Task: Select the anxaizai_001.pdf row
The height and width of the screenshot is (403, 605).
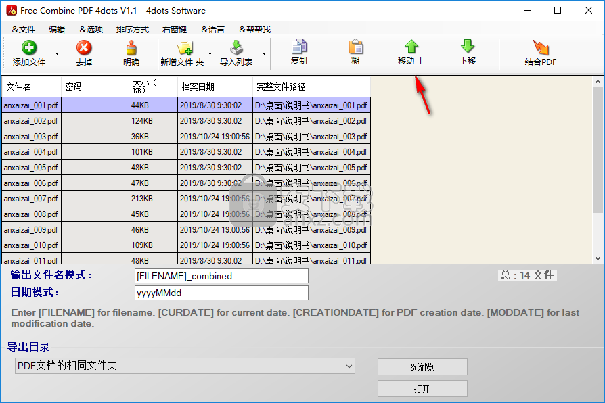Action: (186, 105)
